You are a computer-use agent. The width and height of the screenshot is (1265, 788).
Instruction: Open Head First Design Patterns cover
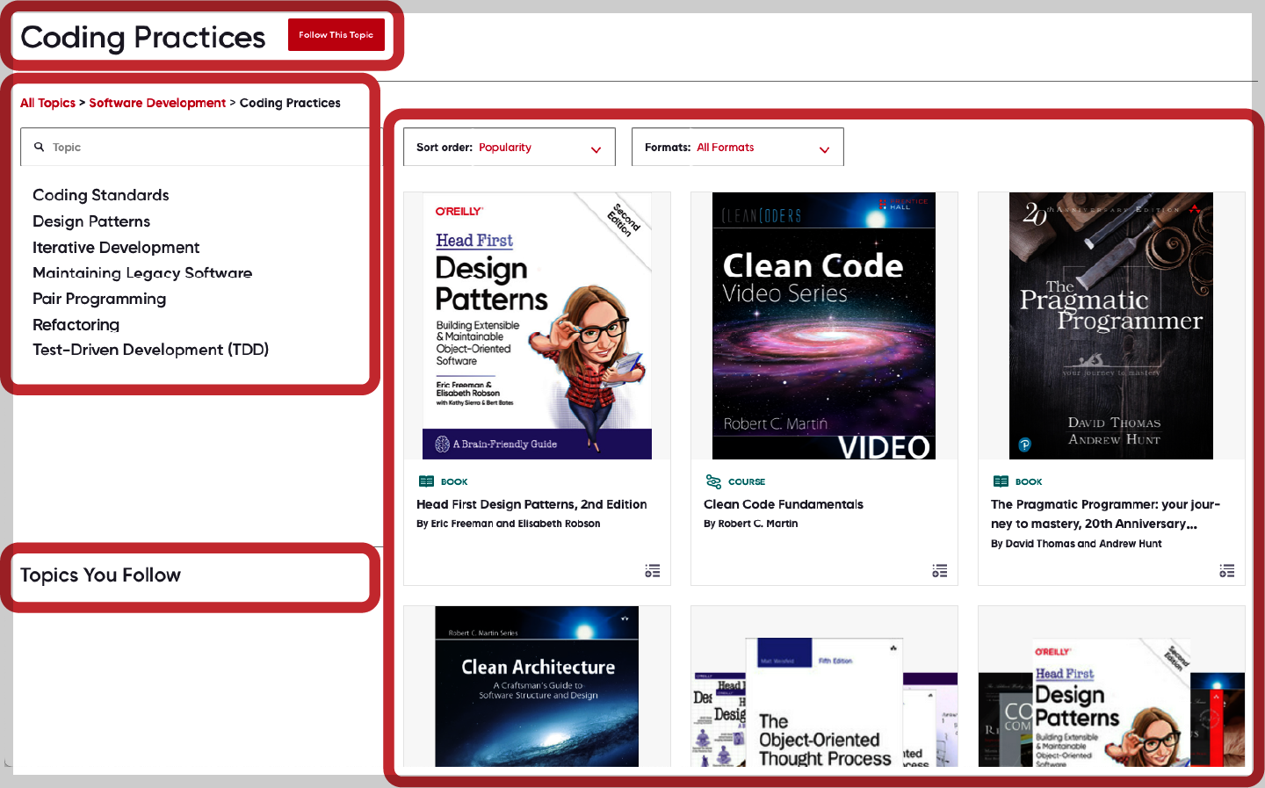[x=538, y=326]
